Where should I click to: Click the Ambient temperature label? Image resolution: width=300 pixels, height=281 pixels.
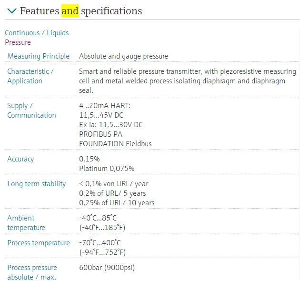(26, 223)
